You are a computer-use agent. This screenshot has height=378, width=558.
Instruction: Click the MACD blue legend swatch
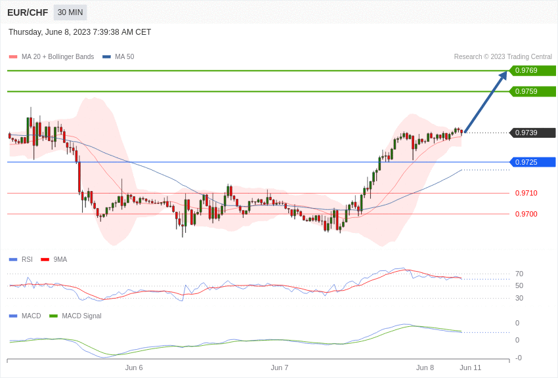tap(13, 316)
